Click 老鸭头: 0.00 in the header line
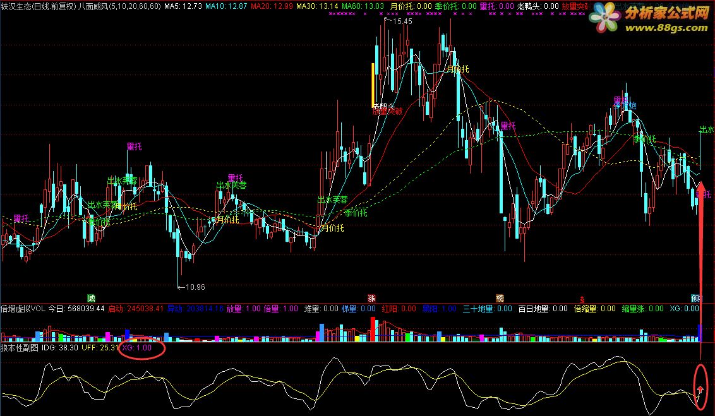The width and height of the screenshot is (715, 416). (x=538, y=6)
